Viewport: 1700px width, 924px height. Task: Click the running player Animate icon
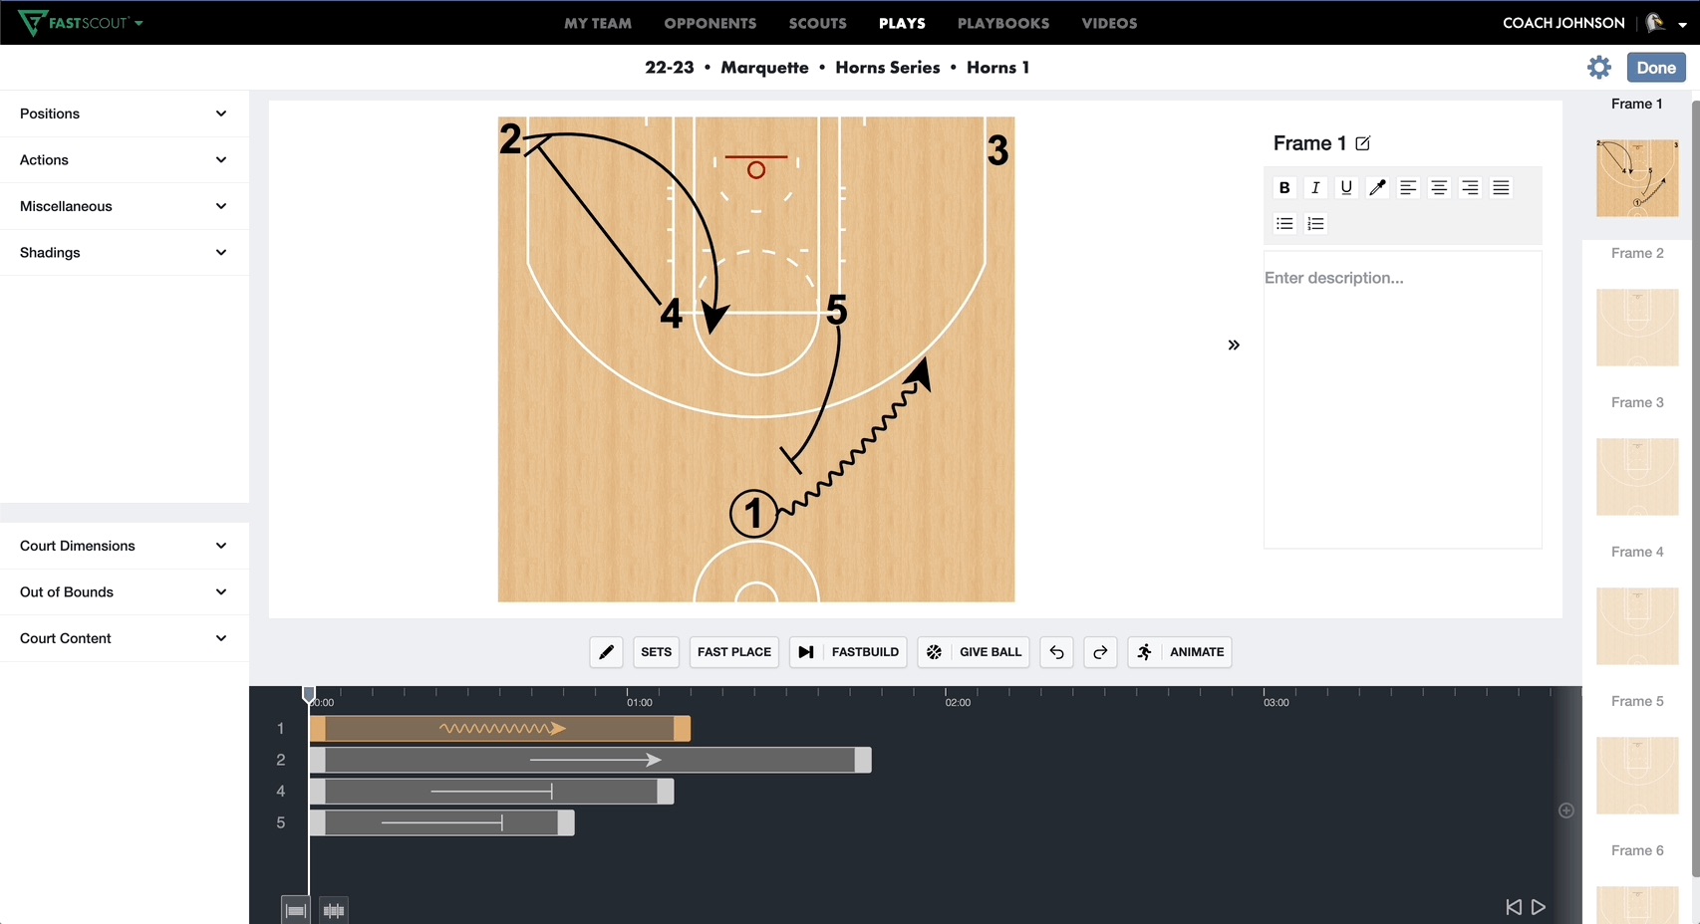pyautogui.click(x=1144, y=652)
